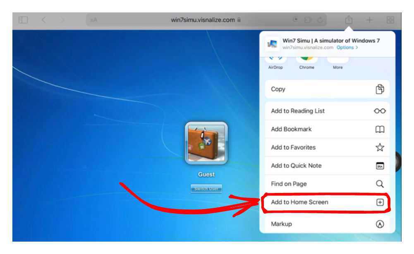Tap the forward navigation arrow
Screen dimensions: 414x254
tap(62, 20)
